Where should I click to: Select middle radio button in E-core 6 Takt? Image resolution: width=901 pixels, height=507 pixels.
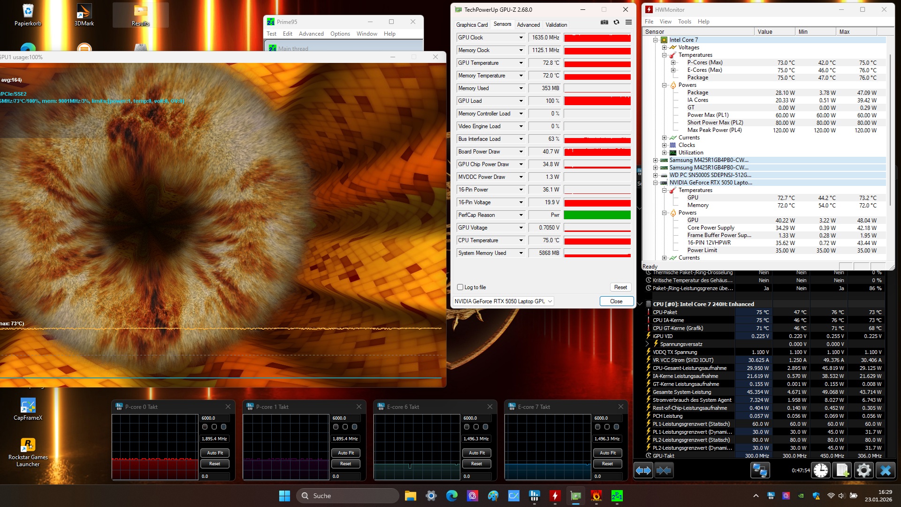[x=476, y=427]
